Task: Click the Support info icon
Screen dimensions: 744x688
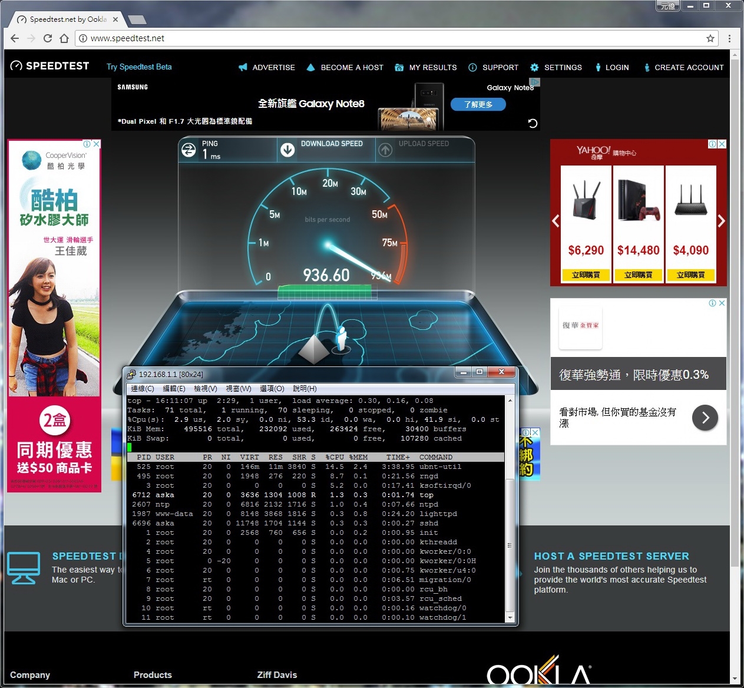Action: [472, 67]
